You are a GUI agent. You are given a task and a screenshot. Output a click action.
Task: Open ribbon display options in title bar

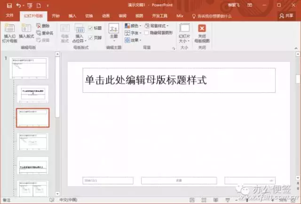[x=250, y=5]
